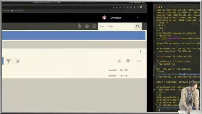The width and height of the screenshot is (202, 114).
Task: Open the app settings gear icon
Action: coord(128,61)
